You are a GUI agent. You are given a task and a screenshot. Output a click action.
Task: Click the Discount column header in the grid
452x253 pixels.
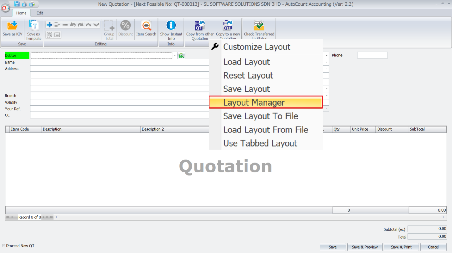(392, 129)
